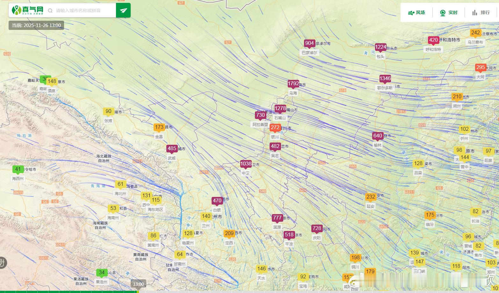This screenshot has width=499, height=293.
Task: Open the 铜川 marker showing 198
Action: (355, 258)
